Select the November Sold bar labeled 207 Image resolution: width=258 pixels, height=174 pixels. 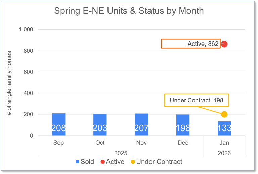pyautogui.click(x=141, y=124)
